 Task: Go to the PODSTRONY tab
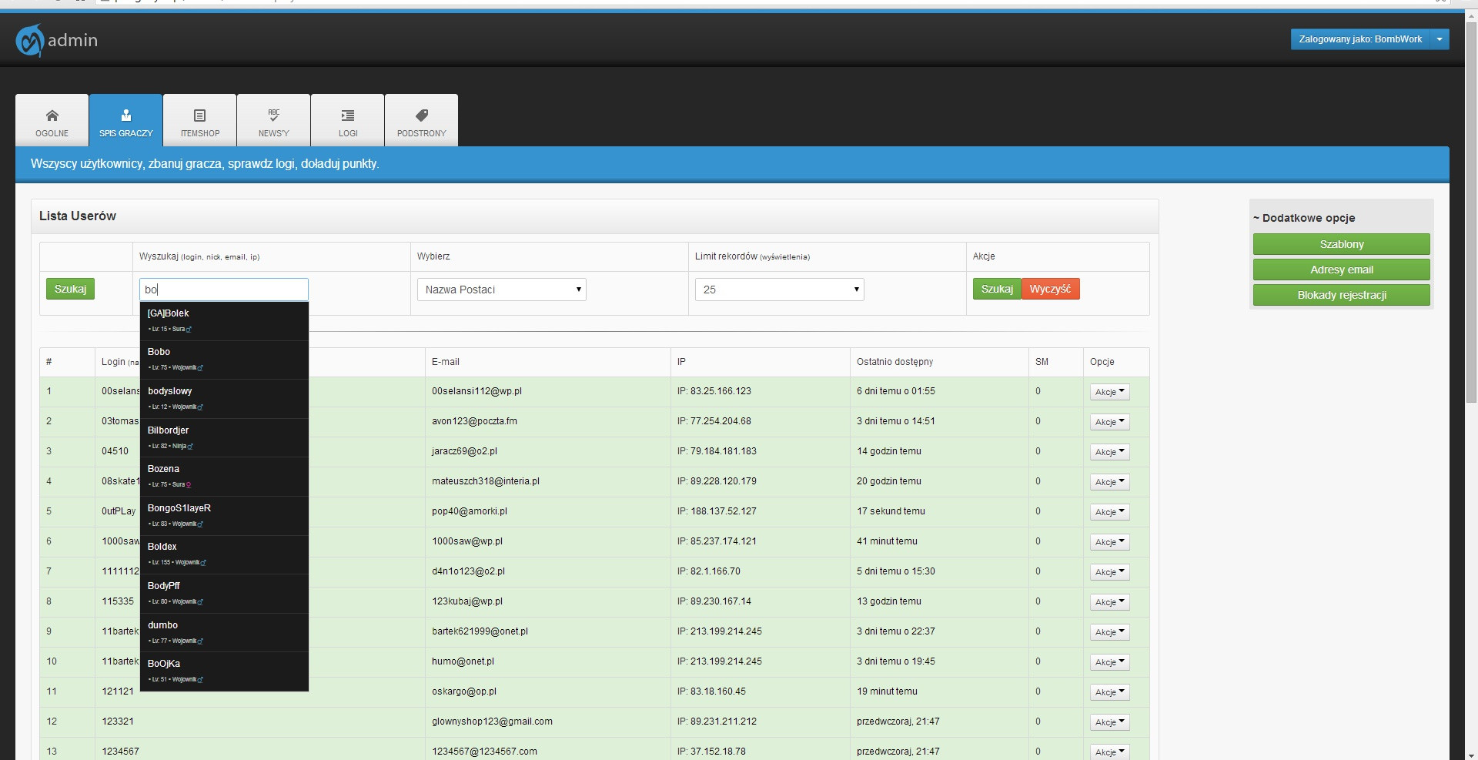[421, 120]
